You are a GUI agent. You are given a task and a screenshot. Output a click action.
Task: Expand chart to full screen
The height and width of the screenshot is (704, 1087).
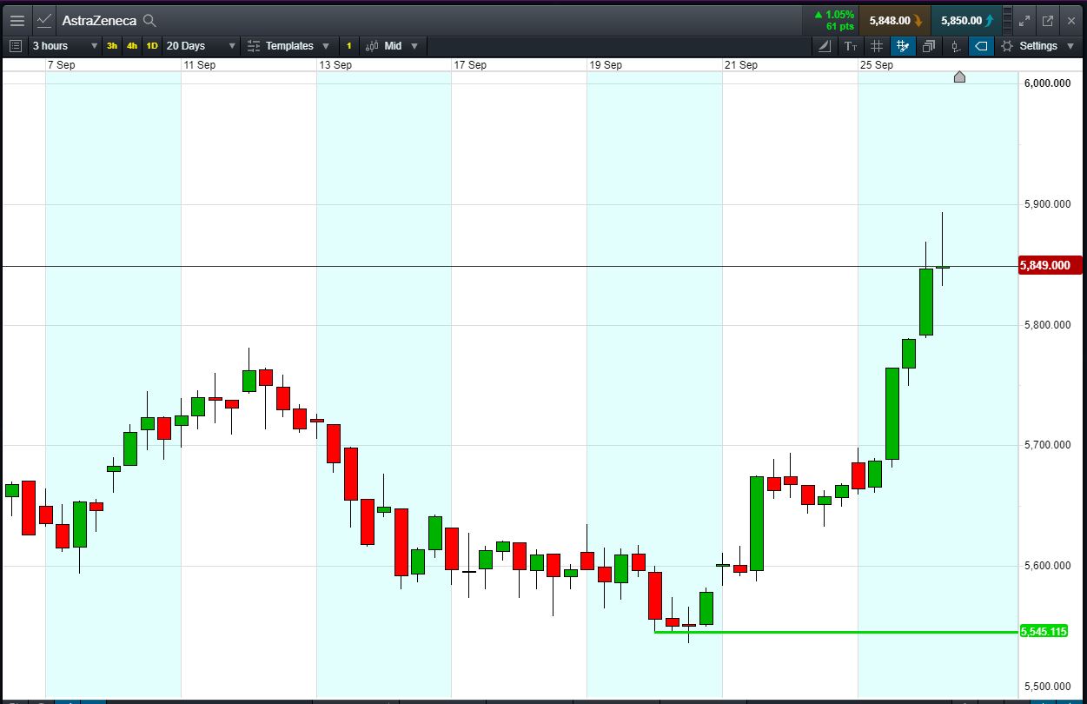coord(1024,21)
